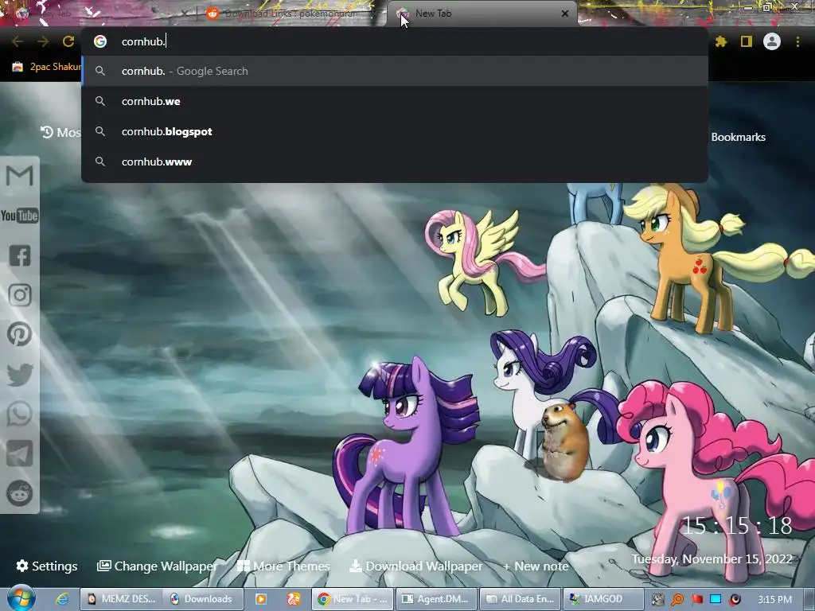This screenshot has width=815, height=611.
Task: Open the IAMGOD taskbar window
Action: pos(603,599)
